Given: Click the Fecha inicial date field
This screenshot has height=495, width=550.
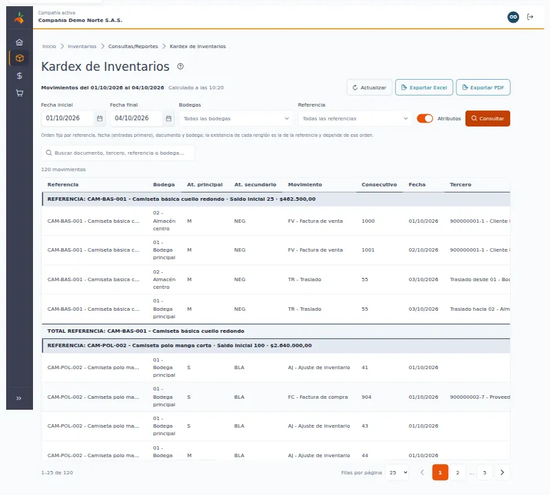Looking at the screenshot, I should point(67,118).
